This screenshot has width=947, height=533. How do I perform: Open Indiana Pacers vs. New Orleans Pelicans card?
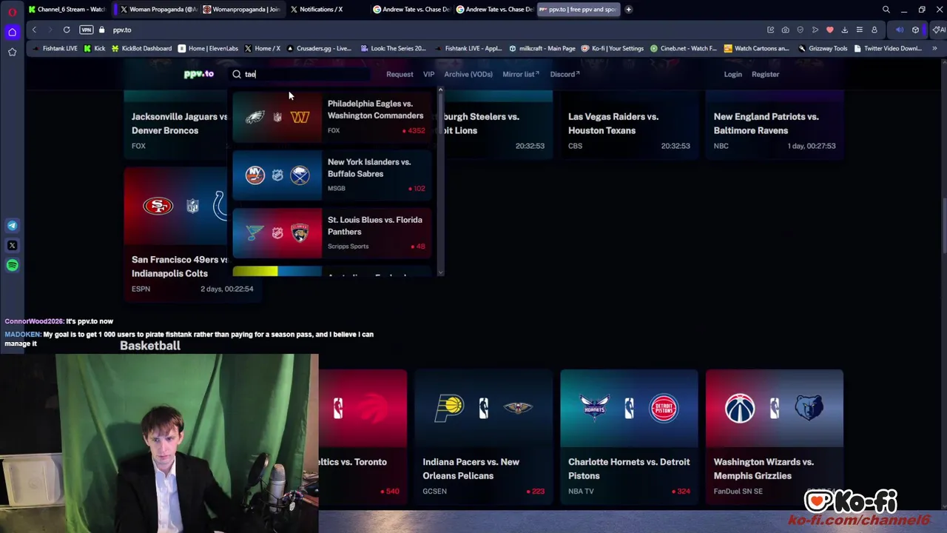(x=483, y=437)
